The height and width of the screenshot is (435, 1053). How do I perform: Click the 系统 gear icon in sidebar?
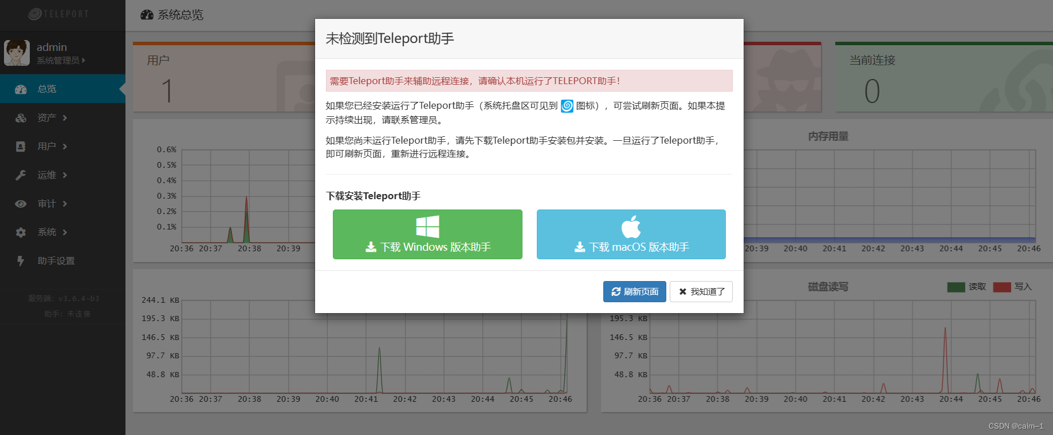pyautogui.click(x=21, y=232)
